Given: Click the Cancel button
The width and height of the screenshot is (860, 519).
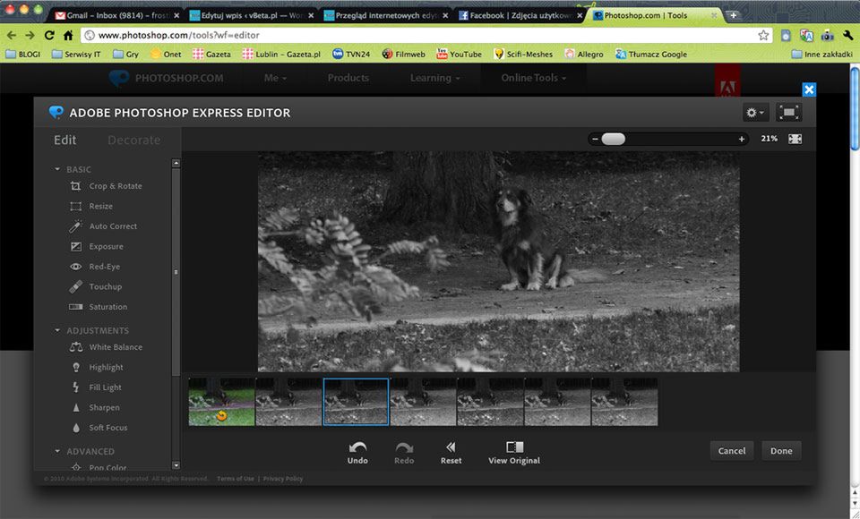Looking at the screenshot, I should (731, 451).
